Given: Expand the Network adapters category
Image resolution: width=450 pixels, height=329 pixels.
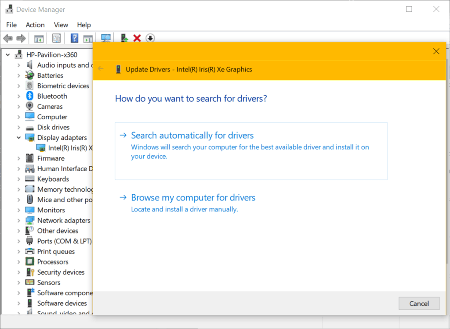Looking at the screenshot, I should coord(18,220).
